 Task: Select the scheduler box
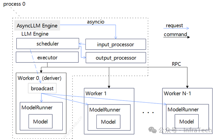coord(47,44)
